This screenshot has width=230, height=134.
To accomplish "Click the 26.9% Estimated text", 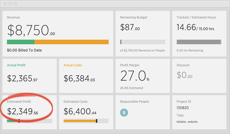I will point(131,88).
